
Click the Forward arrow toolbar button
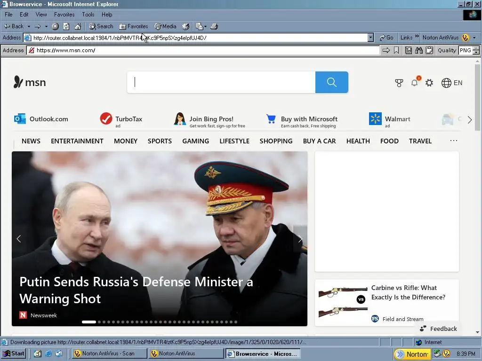pyautogui.click(x=38, y=26)
